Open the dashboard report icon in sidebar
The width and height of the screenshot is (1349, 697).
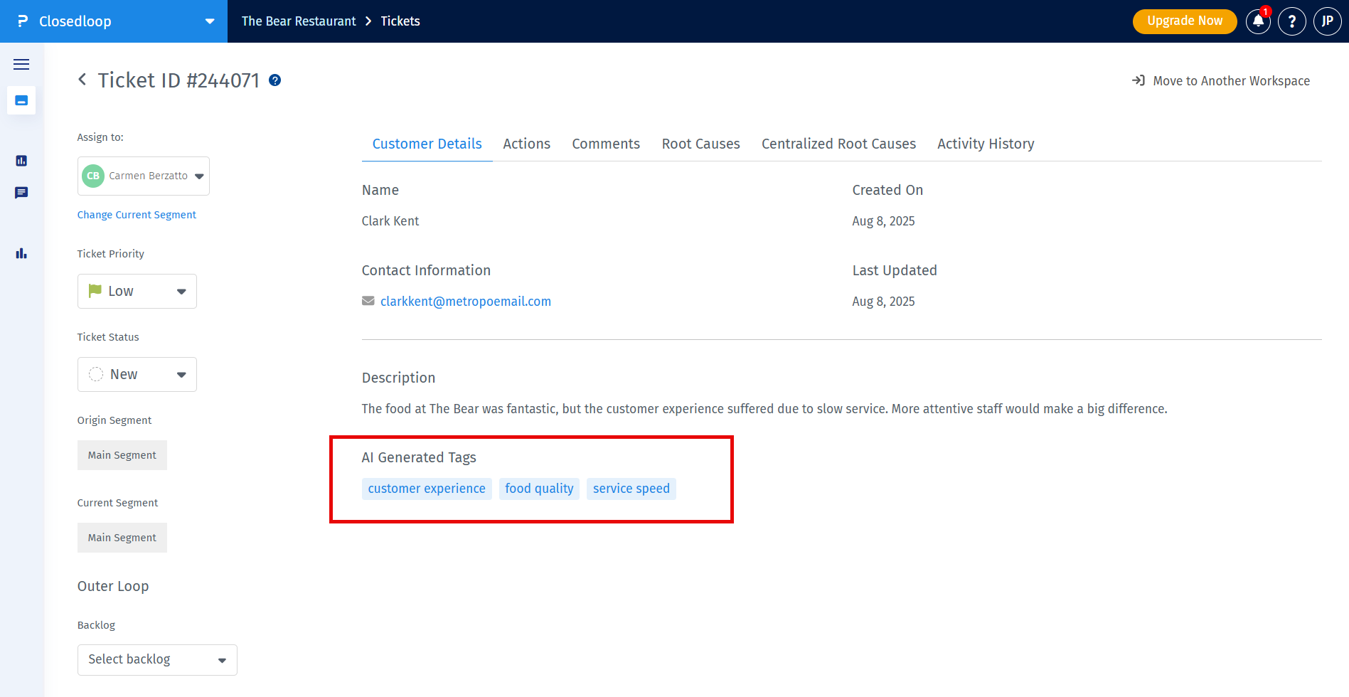tap(21, 161)
